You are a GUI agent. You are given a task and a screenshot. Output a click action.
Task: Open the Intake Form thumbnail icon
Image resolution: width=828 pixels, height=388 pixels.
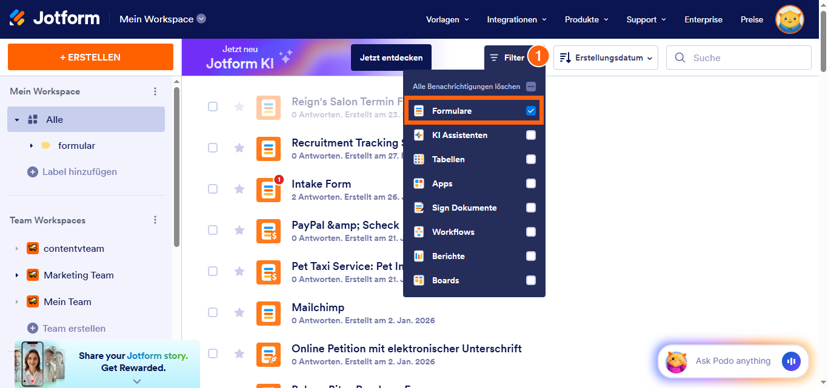(x=269, y=189)
